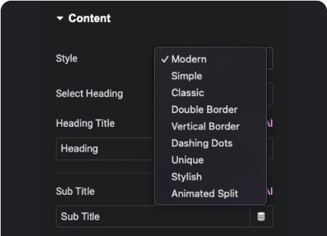Click the AI icon beside Heading Title
Viewport: 327px width, 236px height.
click(x=270, y=124)
